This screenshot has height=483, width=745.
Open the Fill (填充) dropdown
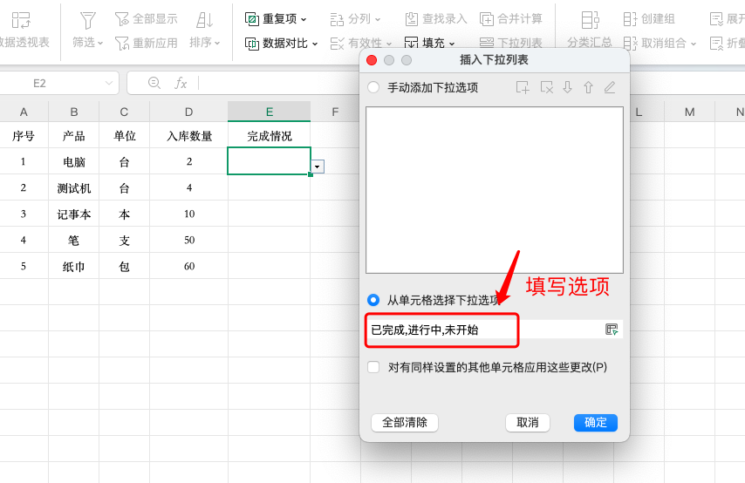(429, 44)
